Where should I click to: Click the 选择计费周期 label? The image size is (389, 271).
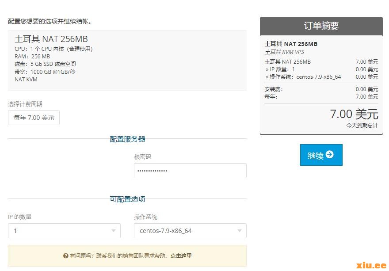(25, 104)
